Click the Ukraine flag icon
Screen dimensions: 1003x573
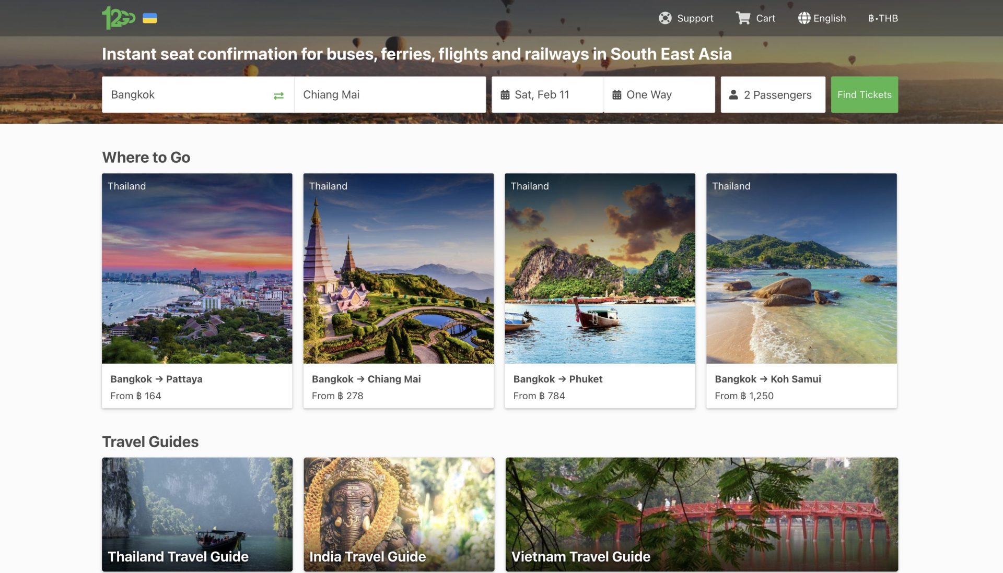(x=150, y=18)
